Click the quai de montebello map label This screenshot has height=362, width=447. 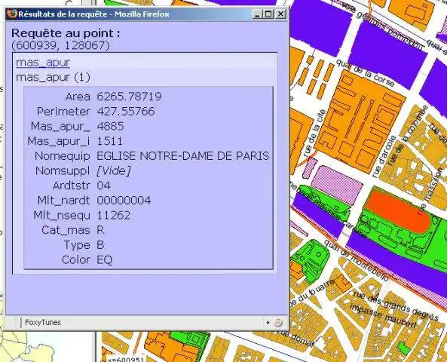[x=357, y=260]
